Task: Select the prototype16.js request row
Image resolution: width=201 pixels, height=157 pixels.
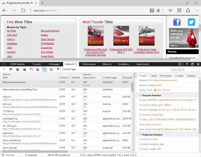Action: pyautogui.click(x=65, y=120)
